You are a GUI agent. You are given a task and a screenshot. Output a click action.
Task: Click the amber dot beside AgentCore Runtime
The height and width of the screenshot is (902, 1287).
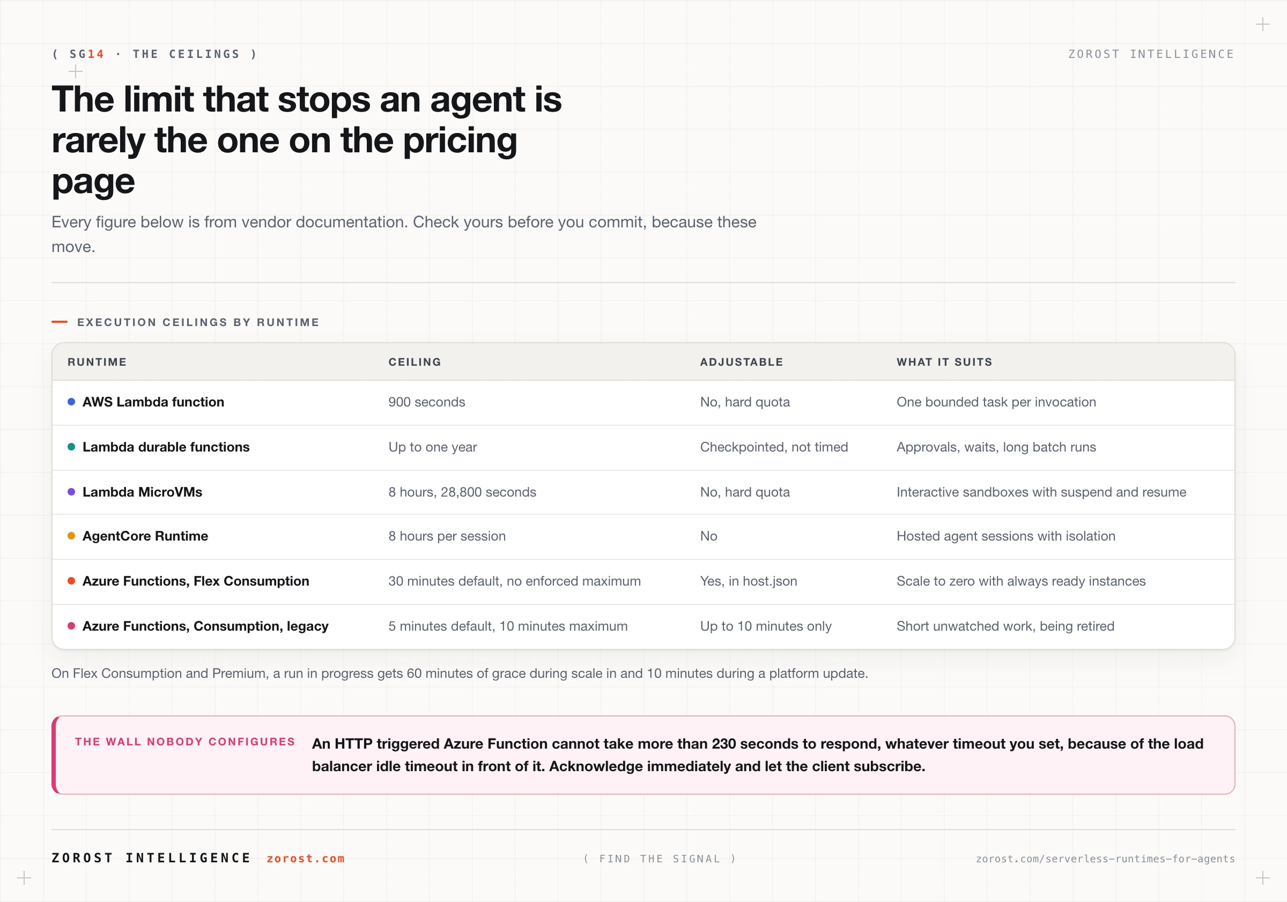pyautogui.click(x=71, y=536)
